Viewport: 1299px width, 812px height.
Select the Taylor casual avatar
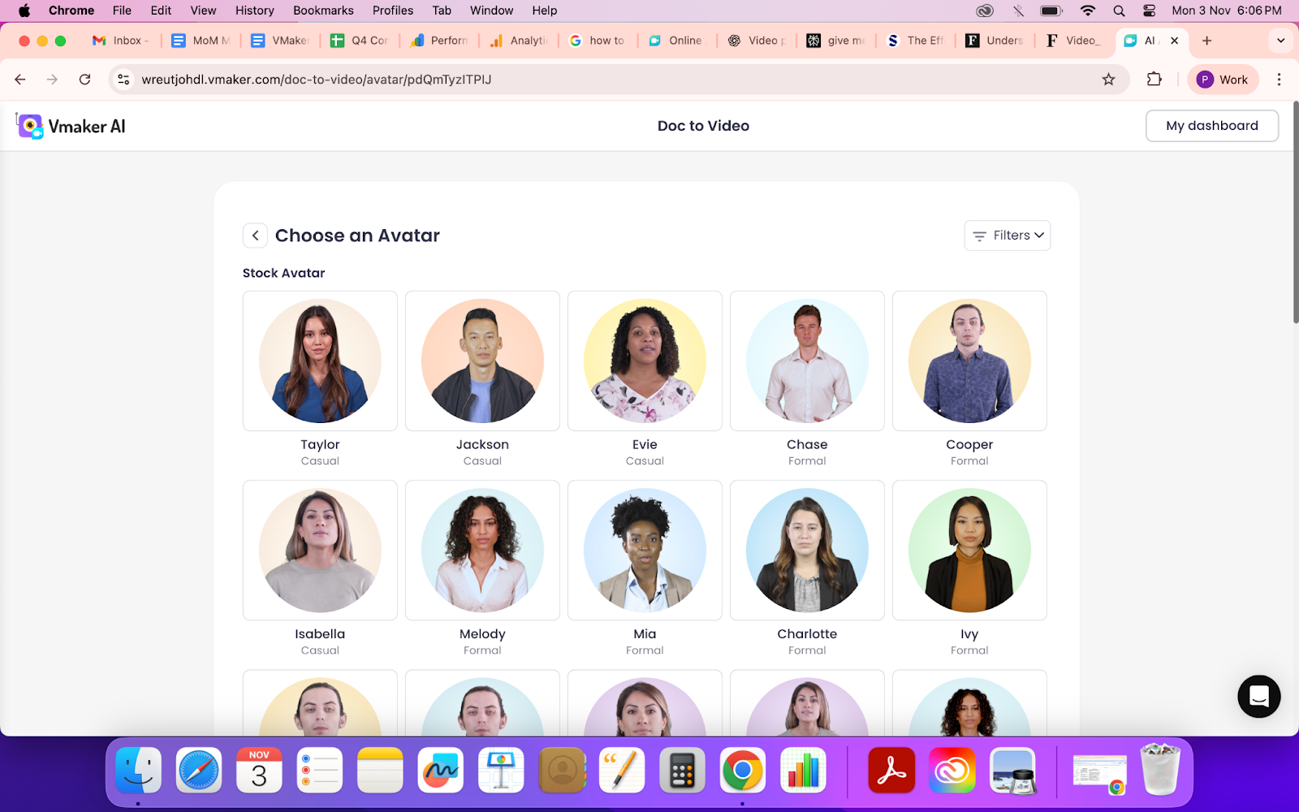(x=320, y=361)
